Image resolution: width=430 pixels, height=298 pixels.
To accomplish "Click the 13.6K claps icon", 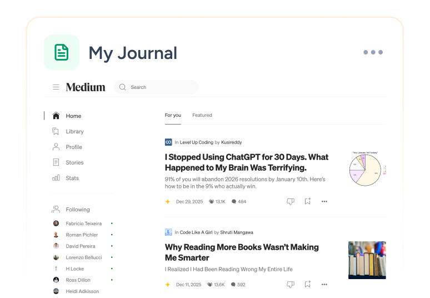I will coord(210,285).
